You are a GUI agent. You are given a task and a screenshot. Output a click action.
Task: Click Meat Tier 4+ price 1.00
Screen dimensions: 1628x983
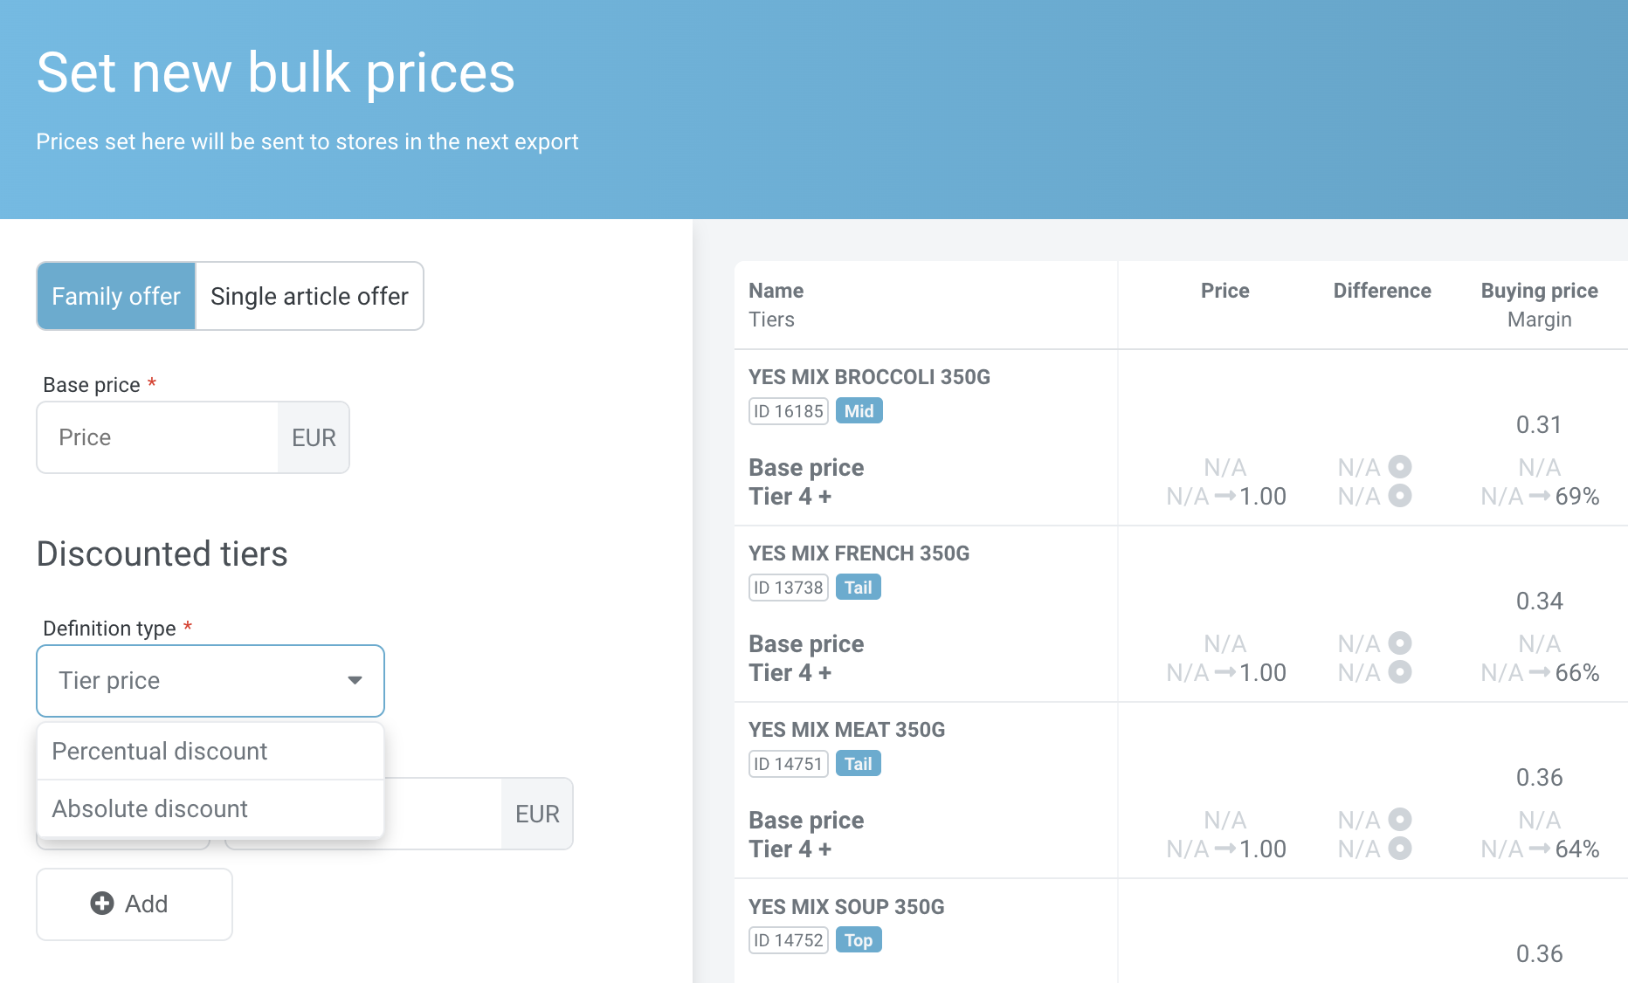(x=1263, y=849)
